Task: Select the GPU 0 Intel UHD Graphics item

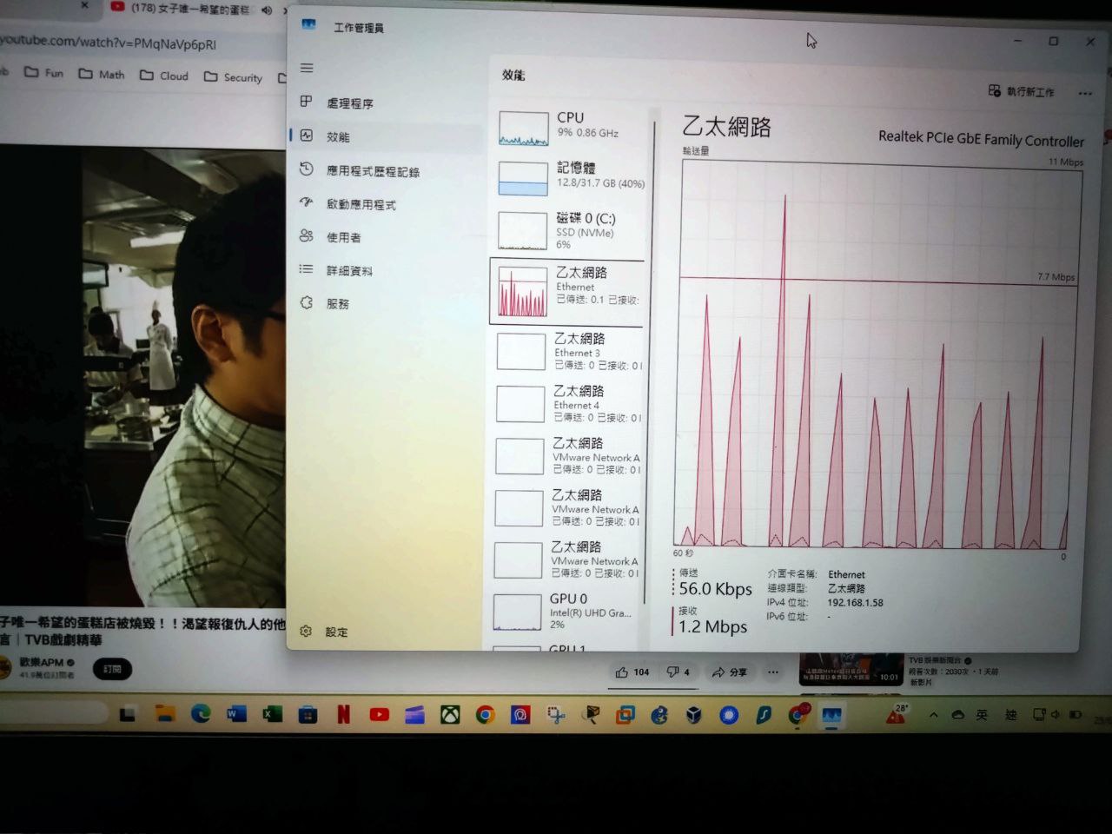Action: pos(565,611)
